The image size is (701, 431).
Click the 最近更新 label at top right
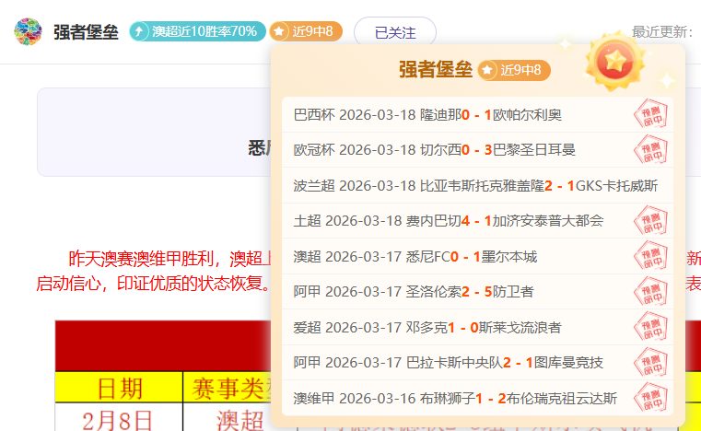click(x=661, y=32)
